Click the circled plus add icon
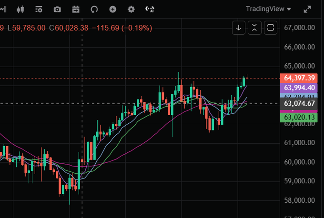Image resolution: width=324 pixels, height=218 pixels. (x=112, y=10)
